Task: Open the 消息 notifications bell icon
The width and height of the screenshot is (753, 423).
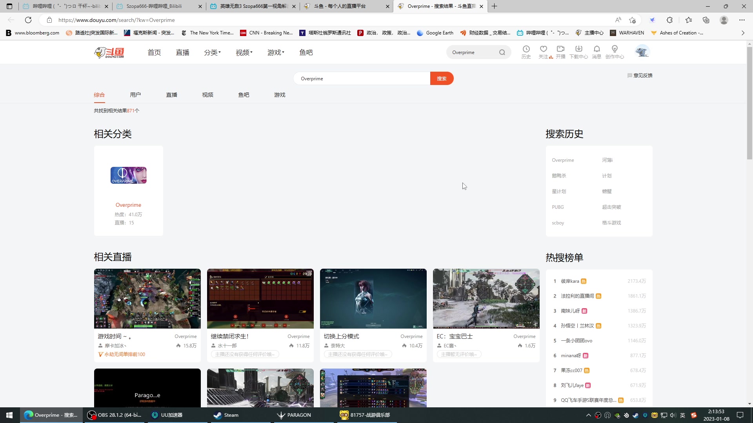Action: [597, 52]
